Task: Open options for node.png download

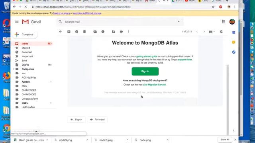Action: click(x=168, y=140)
